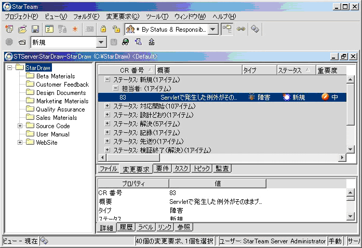Open the フォルダ(F) menu
The width and height of the screenshot is (362, 248).
[x=86, y=17]
